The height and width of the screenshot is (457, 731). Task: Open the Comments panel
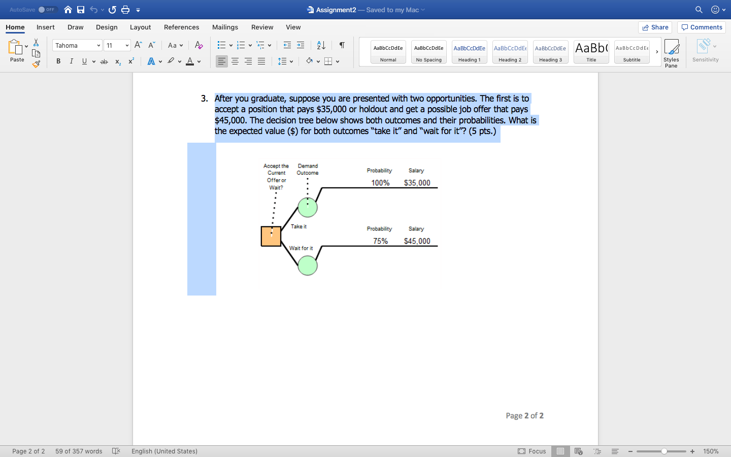701,27
